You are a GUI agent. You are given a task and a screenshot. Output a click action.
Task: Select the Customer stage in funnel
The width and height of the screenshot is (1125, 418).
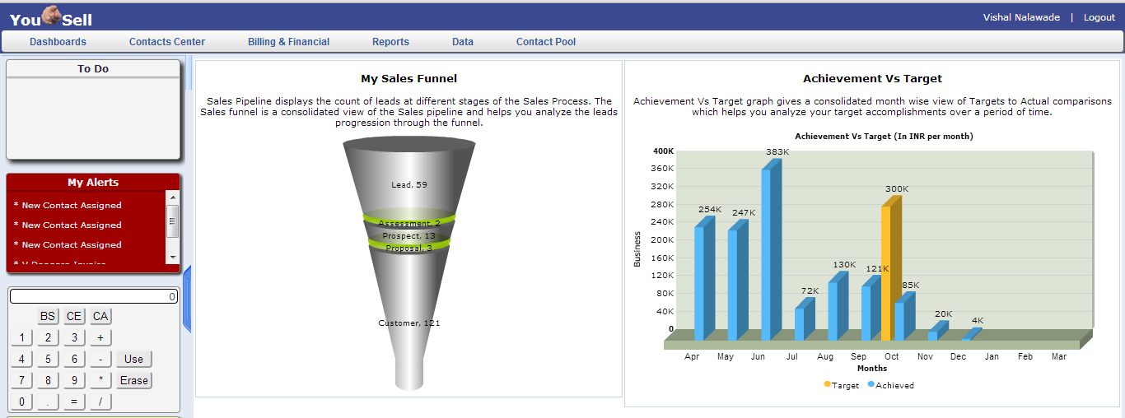(x=408, y=323)
